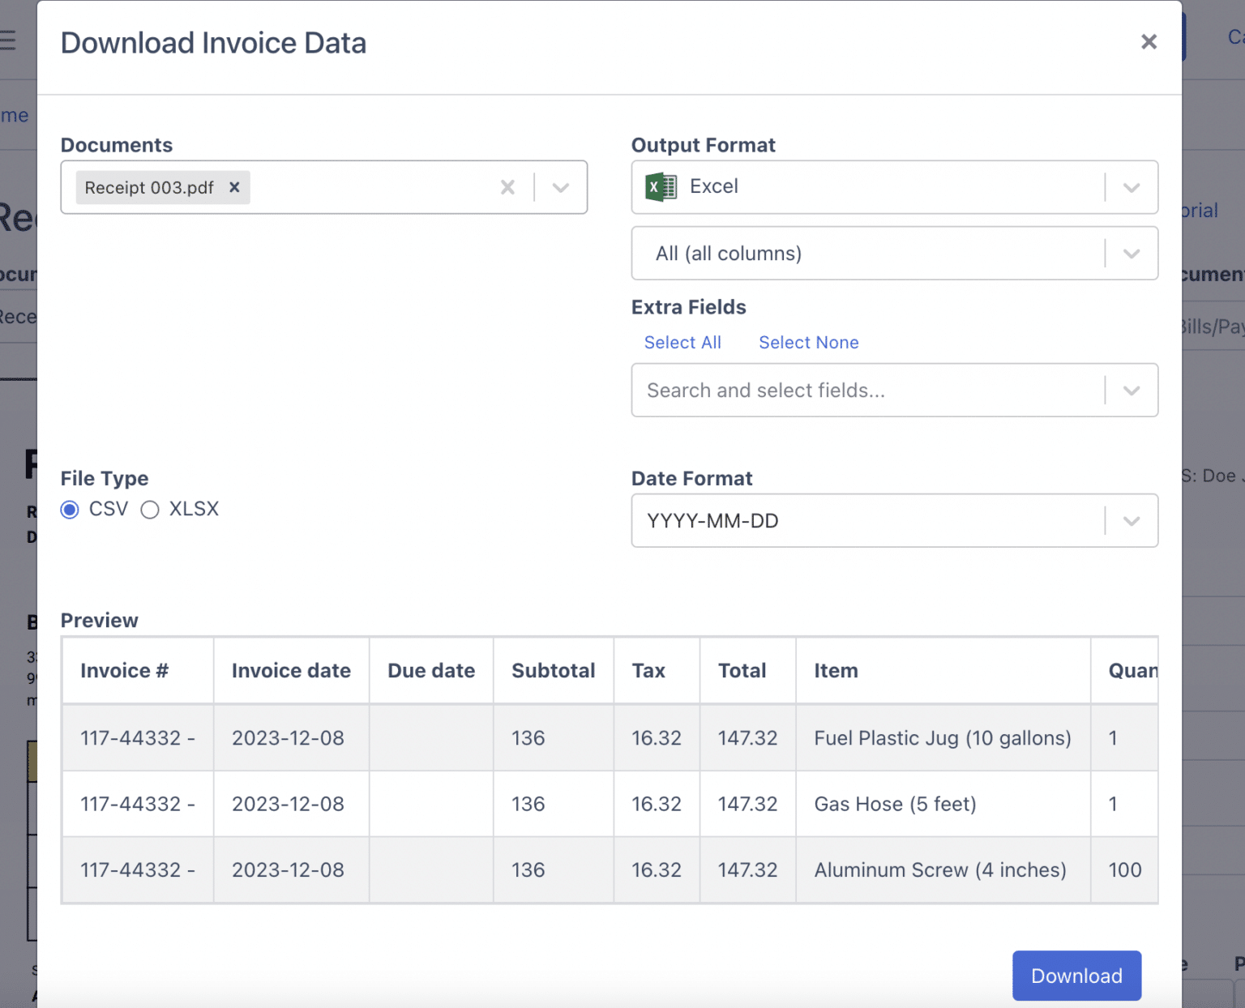Close the Download Invoice Data dialog
1245x1008 pixels.
tap(1149, 41)
